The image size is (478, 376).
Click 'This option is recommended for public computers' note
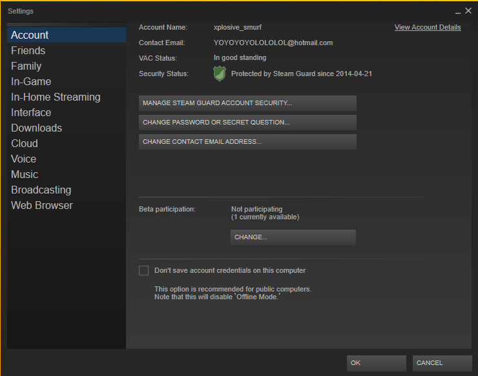point(233,289)
